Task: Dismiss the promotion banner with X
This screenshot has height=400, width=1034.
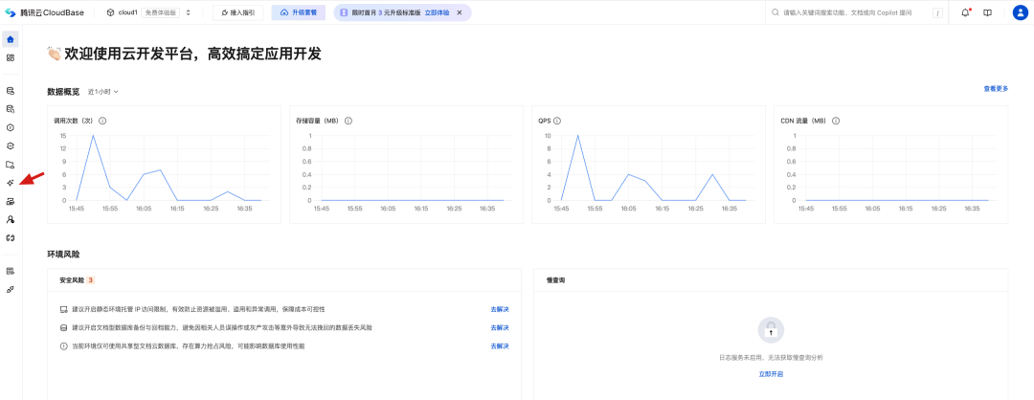Action: pyautogui.click(x=460, y=12)
